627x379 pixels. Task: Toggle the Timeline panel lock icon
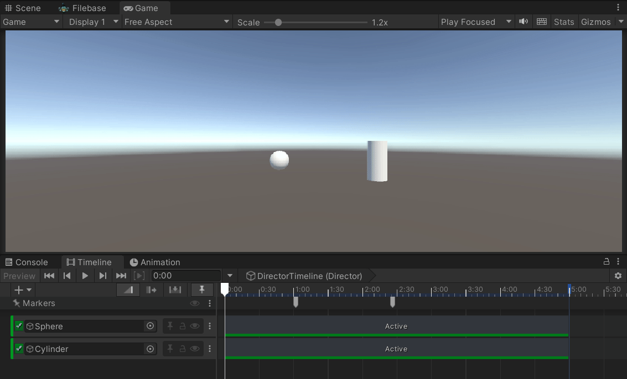[606, 261]
